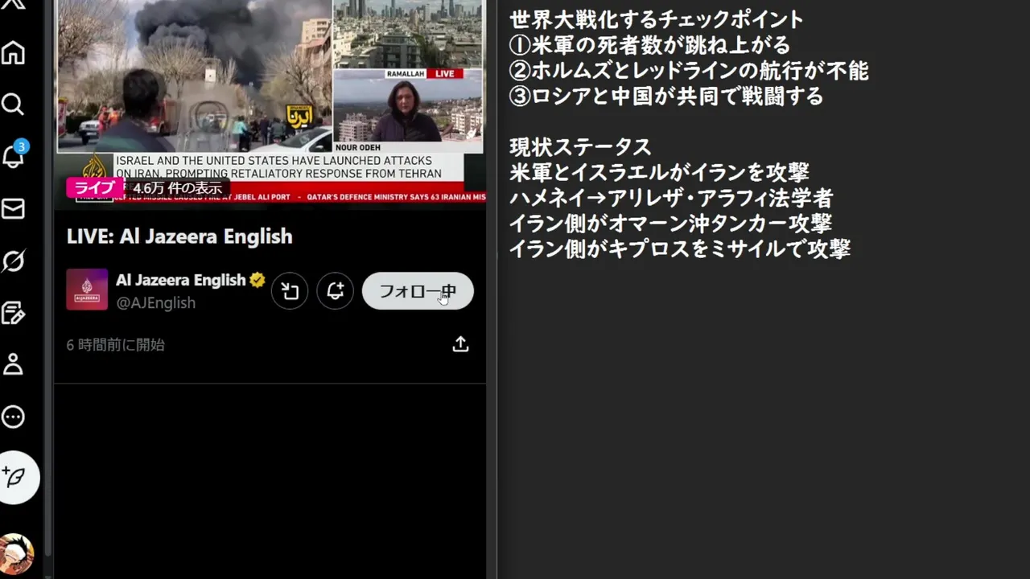The image size is (1030, 579).
Task: Open the Profile person icon
Action: click(13, 364)
